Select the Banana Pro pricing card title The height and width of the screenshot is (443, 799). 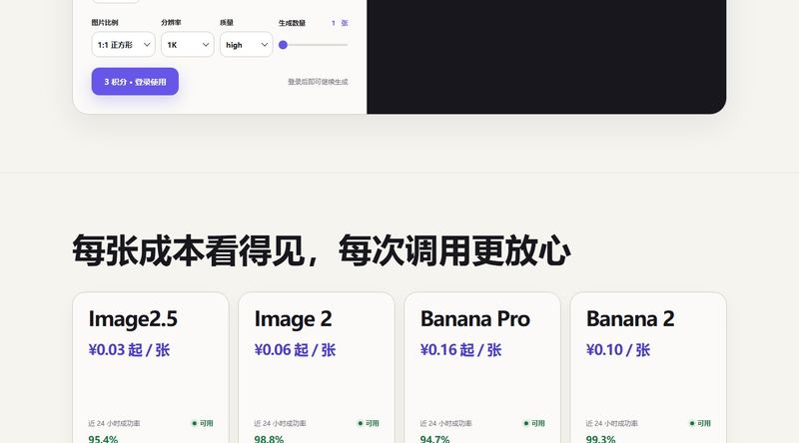pos(475,319)
